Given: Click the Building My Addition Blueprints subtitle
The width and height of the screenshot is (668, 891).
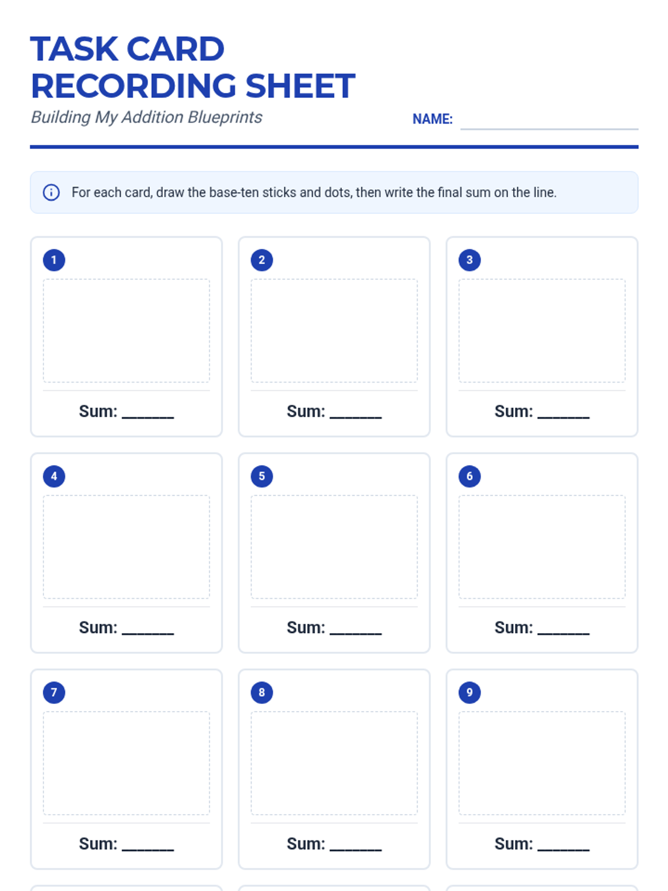Looking at the screenshot, I should point(146,118).
